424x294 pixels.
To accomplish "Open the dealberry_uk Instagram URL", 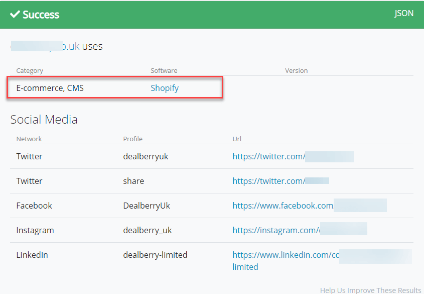I will click(300, 230).
